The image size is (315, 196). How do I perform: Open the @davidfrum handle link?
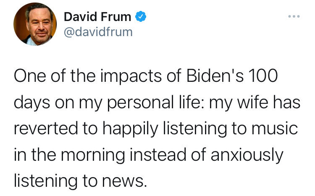pos(98,31)
